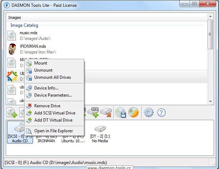Maximize the DAEMON Tools Lite window
The image size is (219, 169).
(x=194, y=4)
